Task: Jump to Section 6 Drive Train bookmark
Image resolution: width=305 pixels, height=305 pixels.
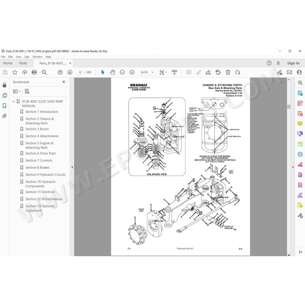Action: 41,153
